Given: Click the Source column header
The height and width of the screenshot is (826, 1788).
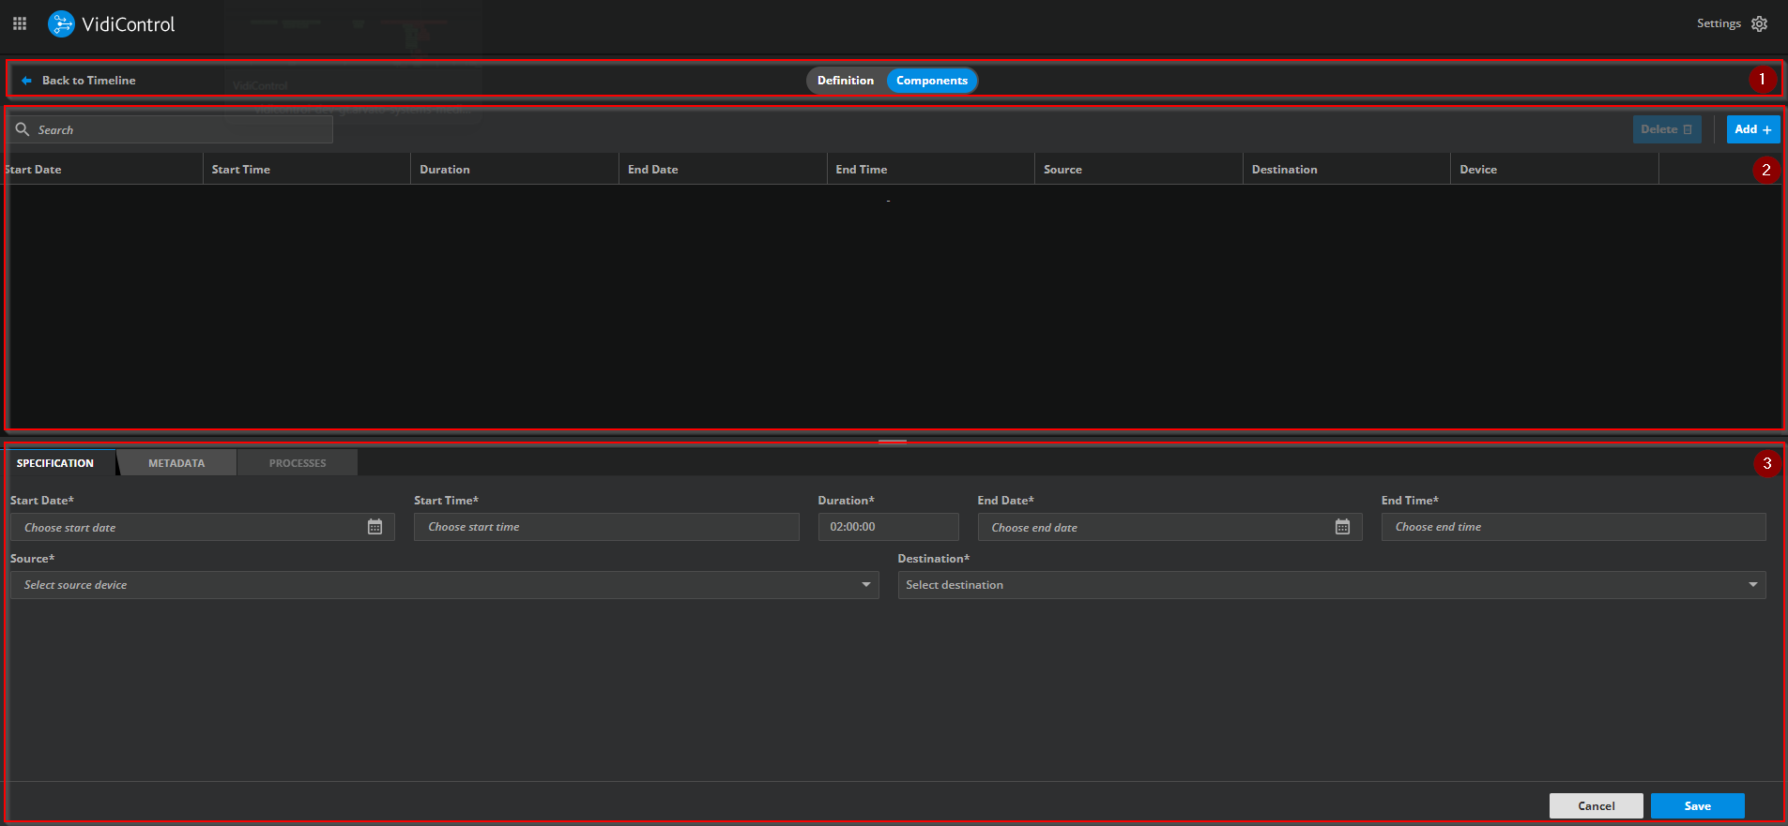Looking at the screenshot, I should point(1062,170).
